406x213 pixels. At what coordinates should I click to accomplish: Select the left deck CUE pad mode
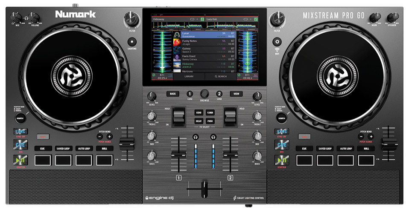pyautogui.click(x=42, y=149)
